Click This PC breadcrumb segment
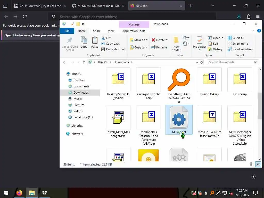264x198 pixels. tap(102, 62)
